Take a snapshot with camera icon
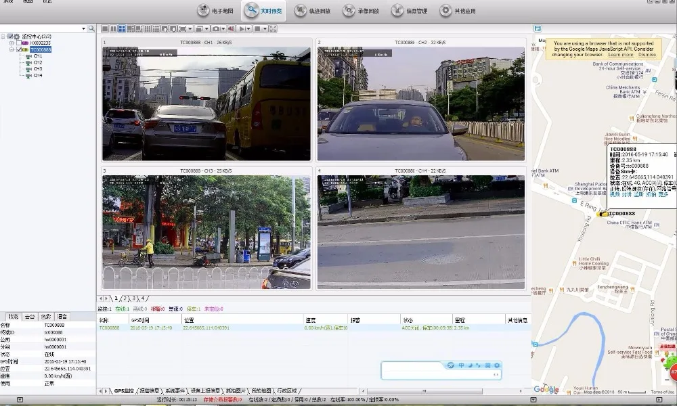Image resolution: width=677 pixels, height=406 pixels. pos(216,29)
